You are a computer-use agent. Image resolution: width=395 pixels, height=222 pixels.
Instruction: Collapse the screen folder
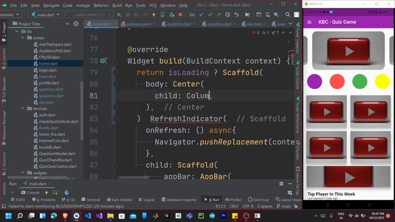coord(23,38)
